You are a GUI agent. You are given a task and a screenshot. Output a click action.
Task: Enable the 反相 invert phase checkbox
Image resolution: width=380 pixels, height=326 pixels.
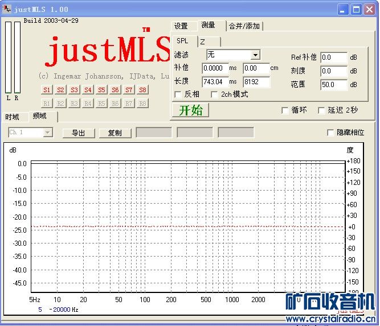pyautogui.click(x=178, y=94)
